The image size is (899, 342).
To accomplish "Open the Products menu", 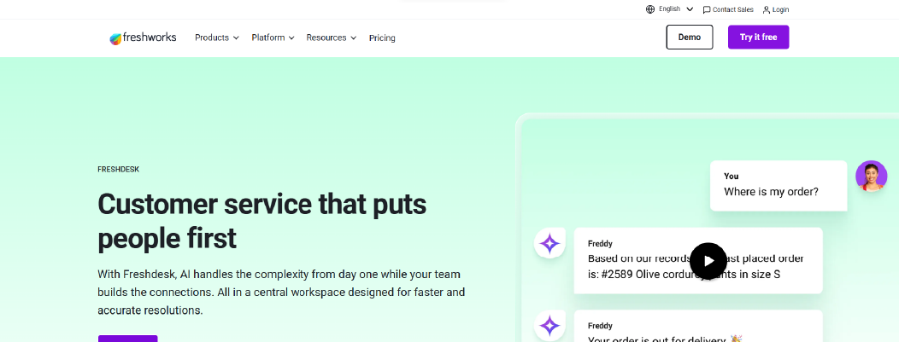I will (x=217, y=38).
